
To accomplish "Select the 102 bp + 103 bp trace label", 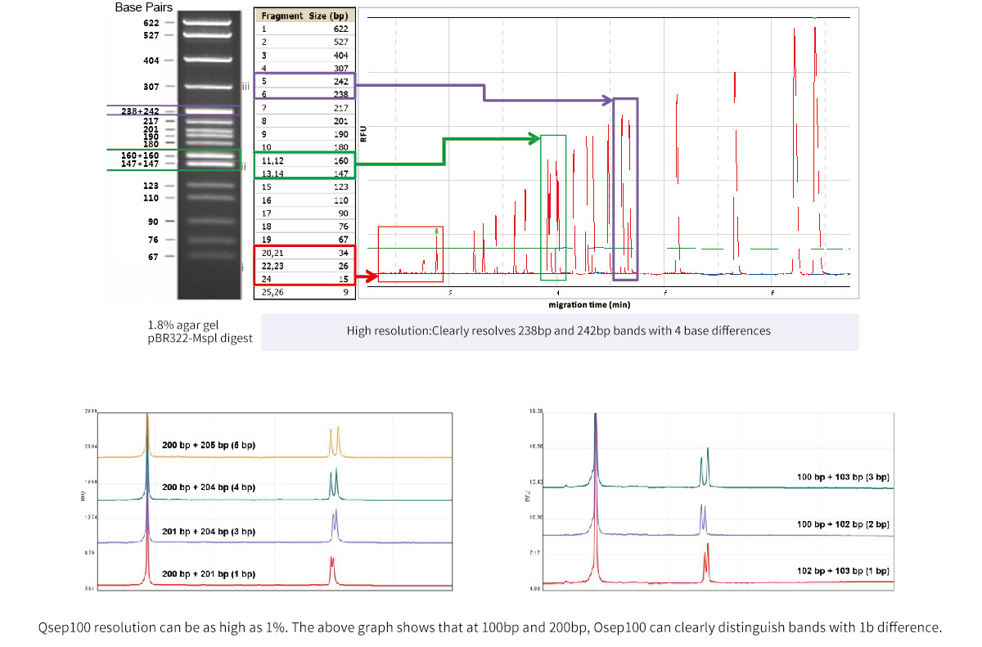I will [843, 571].
